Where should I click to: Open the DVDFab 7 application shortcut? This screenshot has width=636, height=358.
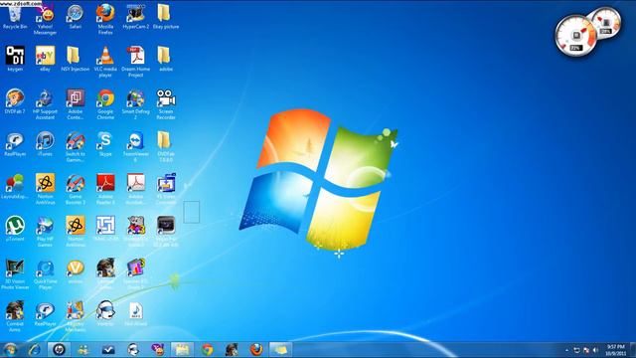(x=15, y=101)
